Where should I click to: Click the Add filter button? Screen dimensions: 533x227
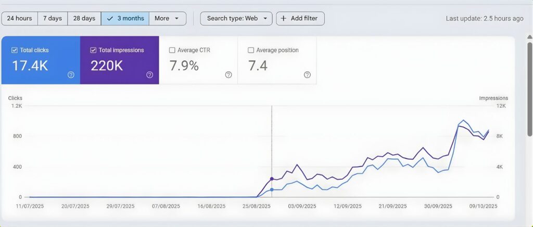[x=300, y=18]
